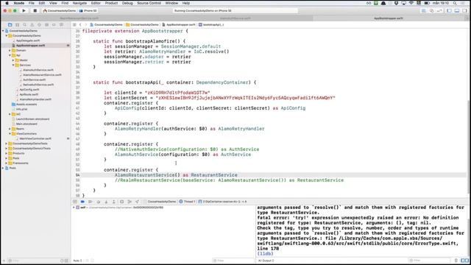Click Simulate location arrow icon
The height and width of the screenshot is (265, 471).
point(138,202)
